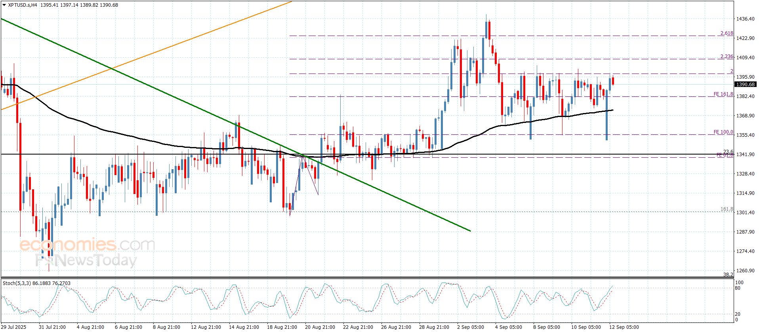Select the 38.2 retracement label
759x332 pixels.
pos(728,274)
